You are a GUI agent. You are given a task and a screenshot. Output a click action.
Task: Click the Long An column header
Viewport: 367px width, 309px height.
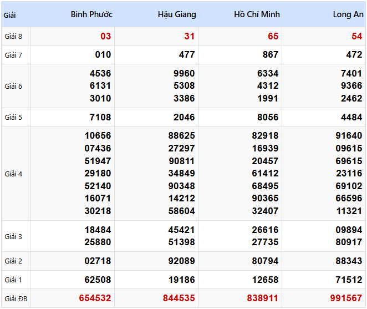348,14
